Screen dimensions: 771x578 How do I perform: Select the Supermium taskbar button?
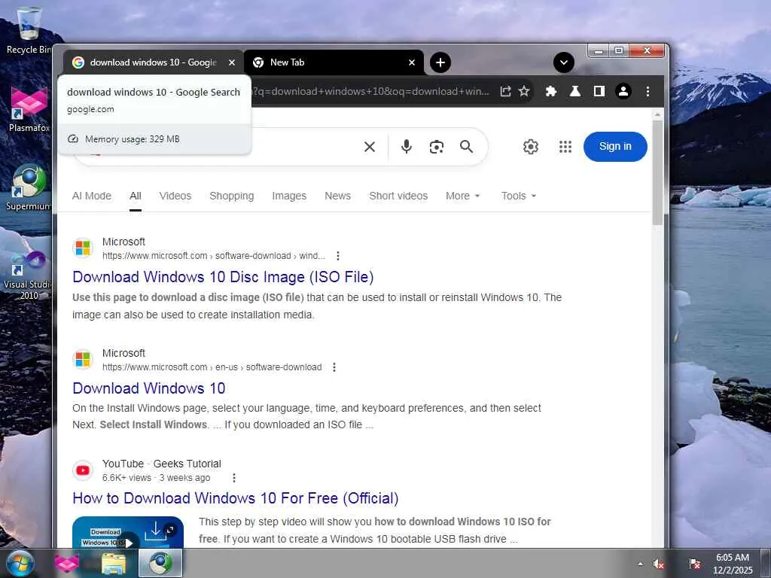[160, 563]
